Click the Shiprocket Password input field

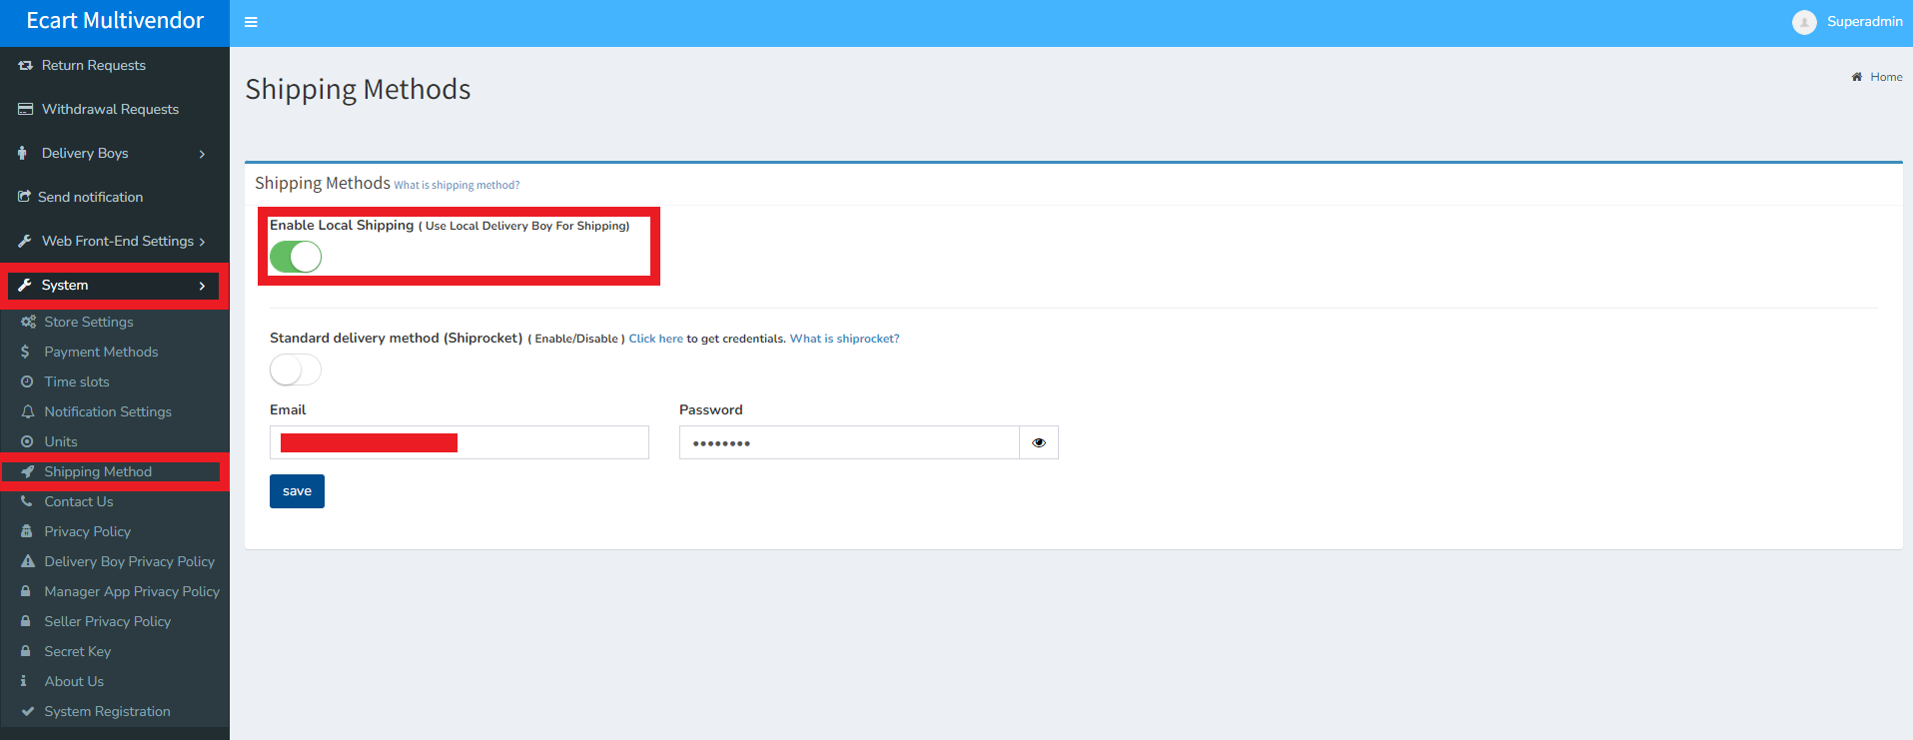point(849,442)
